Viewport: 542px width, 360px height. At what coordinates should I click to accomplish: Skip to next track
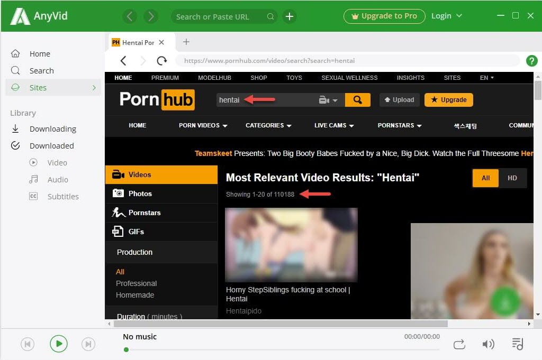pos(88,344)
